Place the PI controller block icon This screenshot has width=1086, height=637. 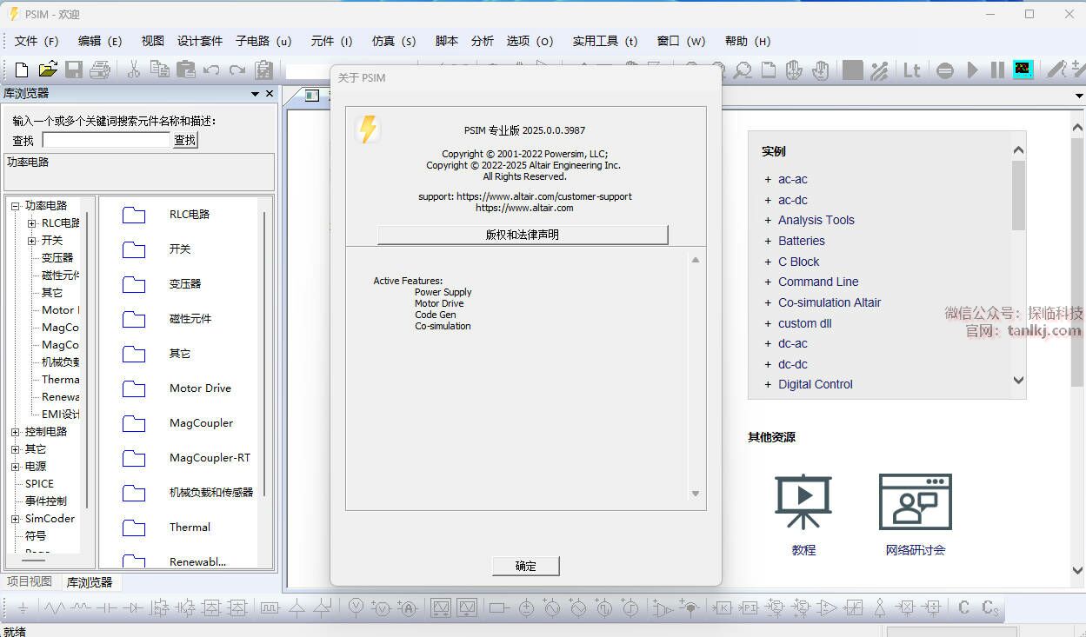(750, 608)
